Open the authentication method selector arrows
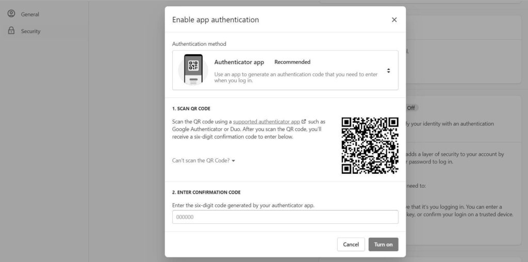Image resolution: width=528 pixels, height=262 pixels. [388, 71]
